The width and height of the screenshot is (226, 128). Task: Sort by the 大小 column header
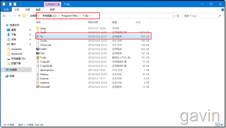(x=138, y=22)
